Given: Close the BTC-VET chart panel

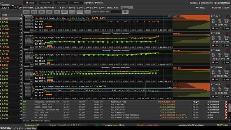Looking at the screenshot, I should tap(228, 85).
